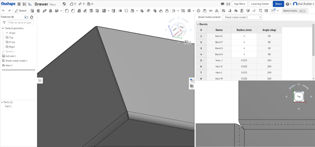Screen dimensions: 315x147
Task: Click the Search tools field
Action: tap(295, 11)
